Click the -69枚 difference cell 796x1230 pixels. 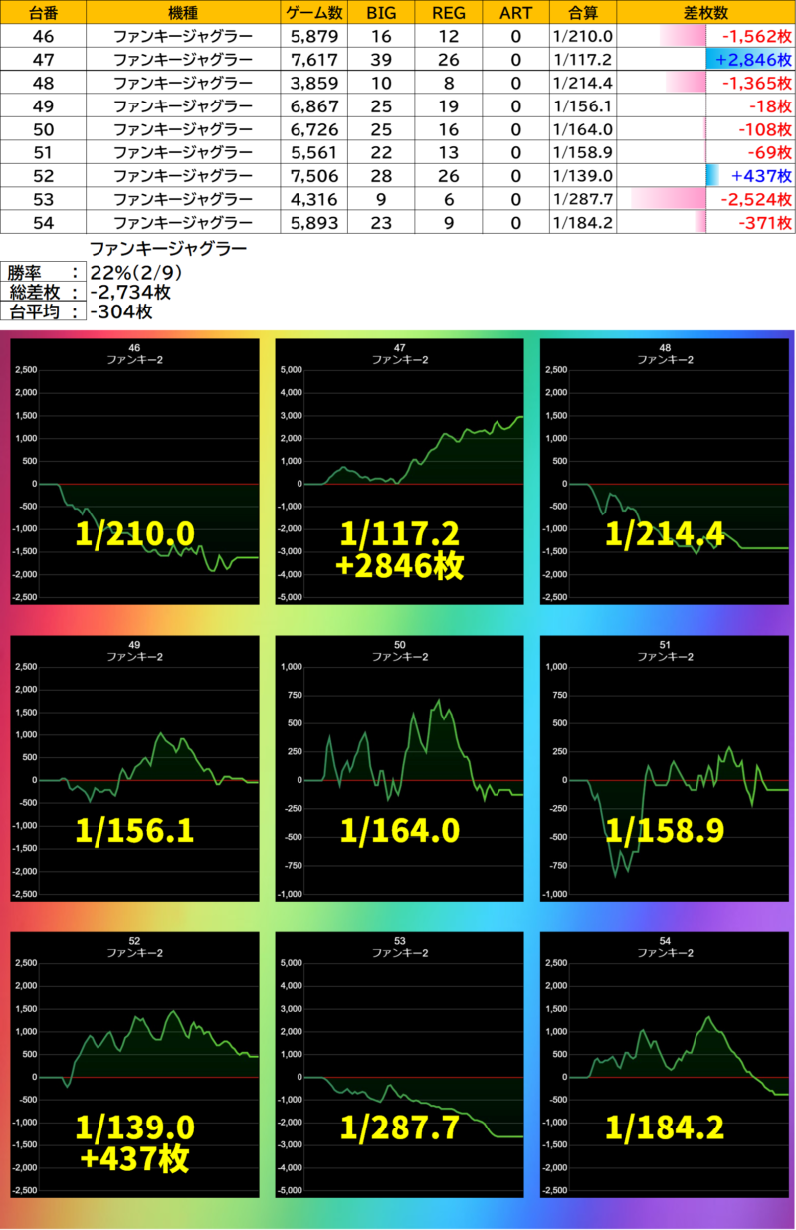[x=706, y=152]
